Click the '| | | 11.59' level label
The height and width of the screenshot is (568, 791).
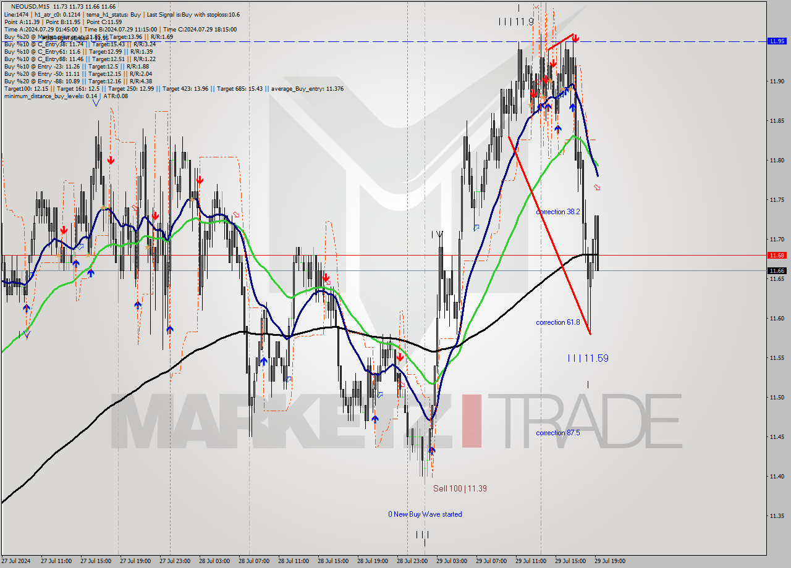tap(588, 358)
